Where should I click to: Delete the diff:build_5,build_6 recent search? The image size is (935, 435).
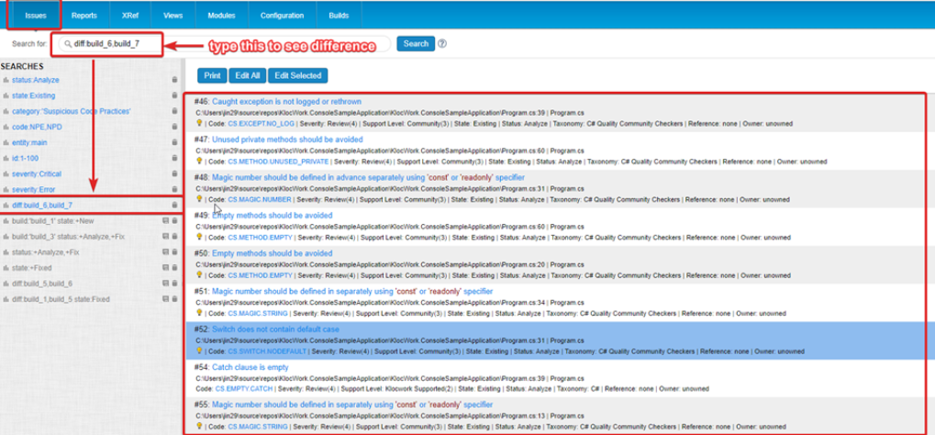(174, 284)
